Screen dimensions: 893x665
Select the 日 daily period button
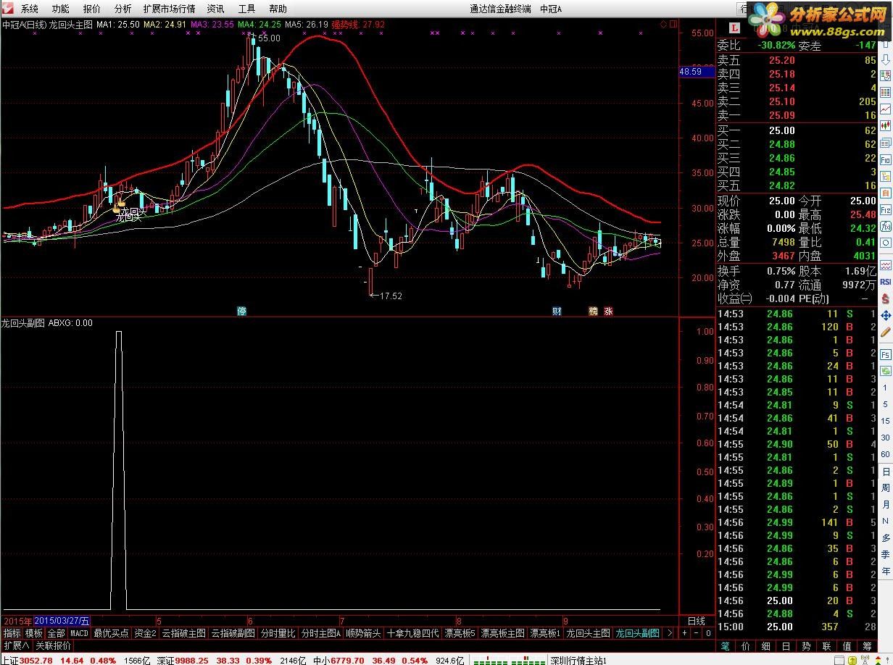click(886, 472)
